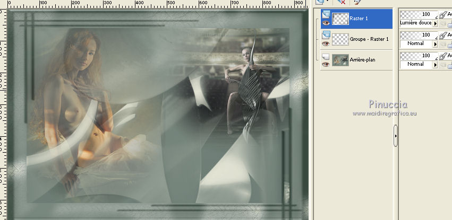
Task: Toggle Groupe - Raster 1 link icon
Action: 443,35
